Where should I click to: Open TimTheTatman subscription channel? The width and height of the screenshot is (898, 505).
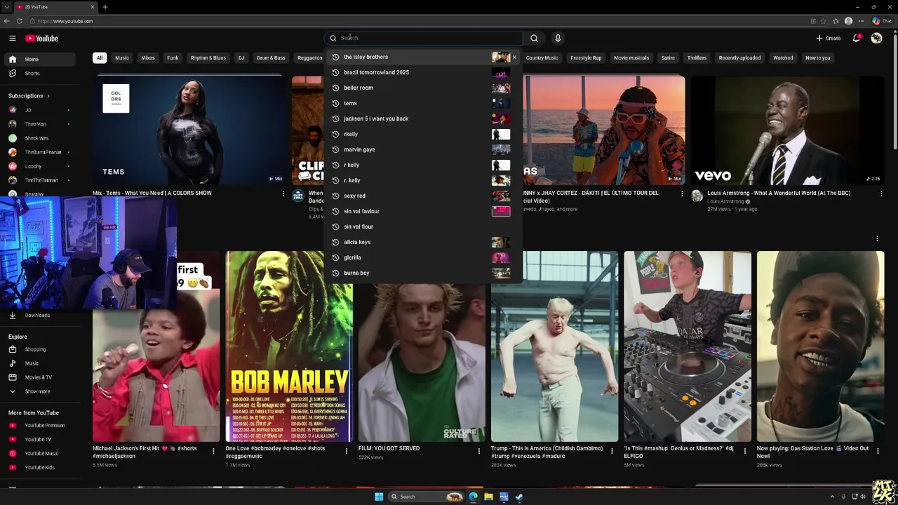[x=41, y=180]
